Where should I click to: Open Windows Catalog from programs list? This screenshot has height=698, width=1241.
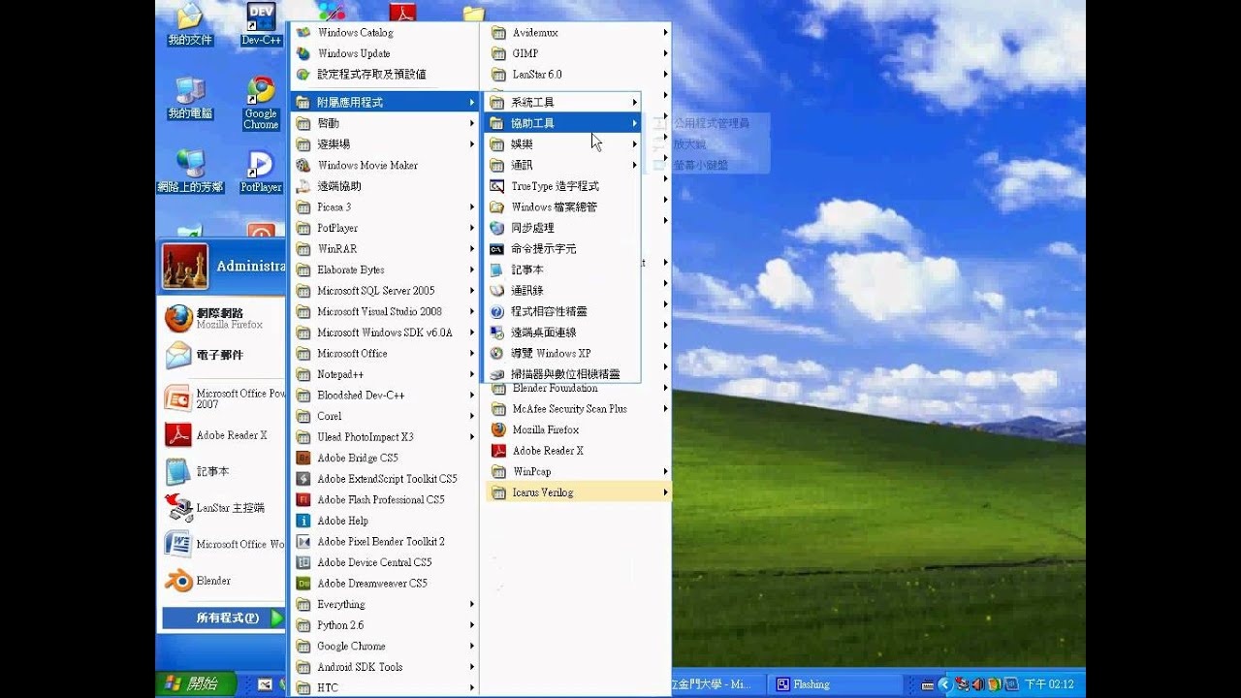pos(384,32)
